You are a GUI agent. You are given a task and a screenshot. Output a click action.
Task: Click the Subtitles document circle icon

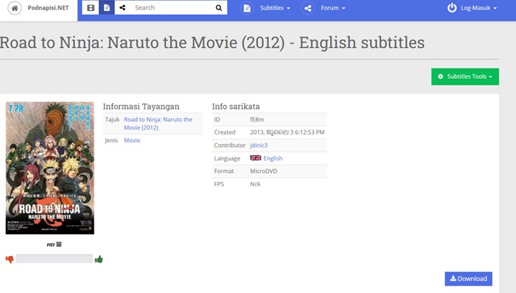point(247,8)
